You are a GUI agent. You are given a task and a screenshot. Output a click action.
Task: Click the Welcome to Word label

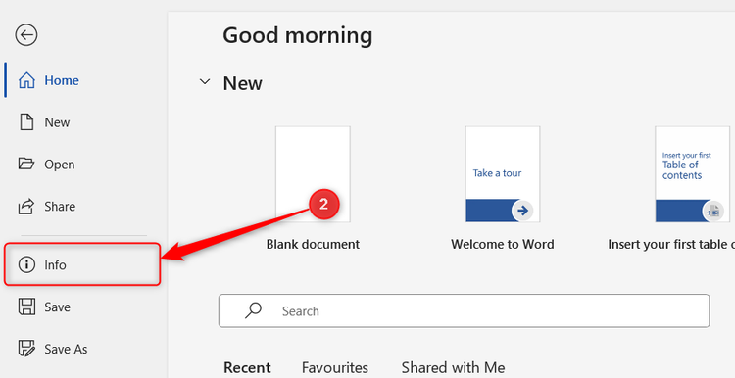coord(503,244)
